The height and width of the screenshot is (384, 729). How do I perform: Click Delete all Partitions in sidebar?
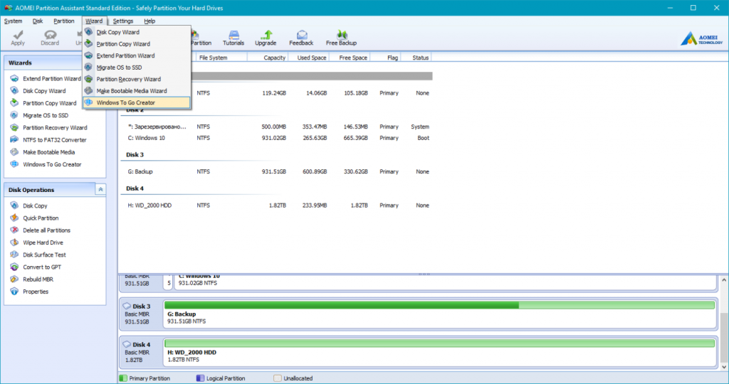(47, 230)
